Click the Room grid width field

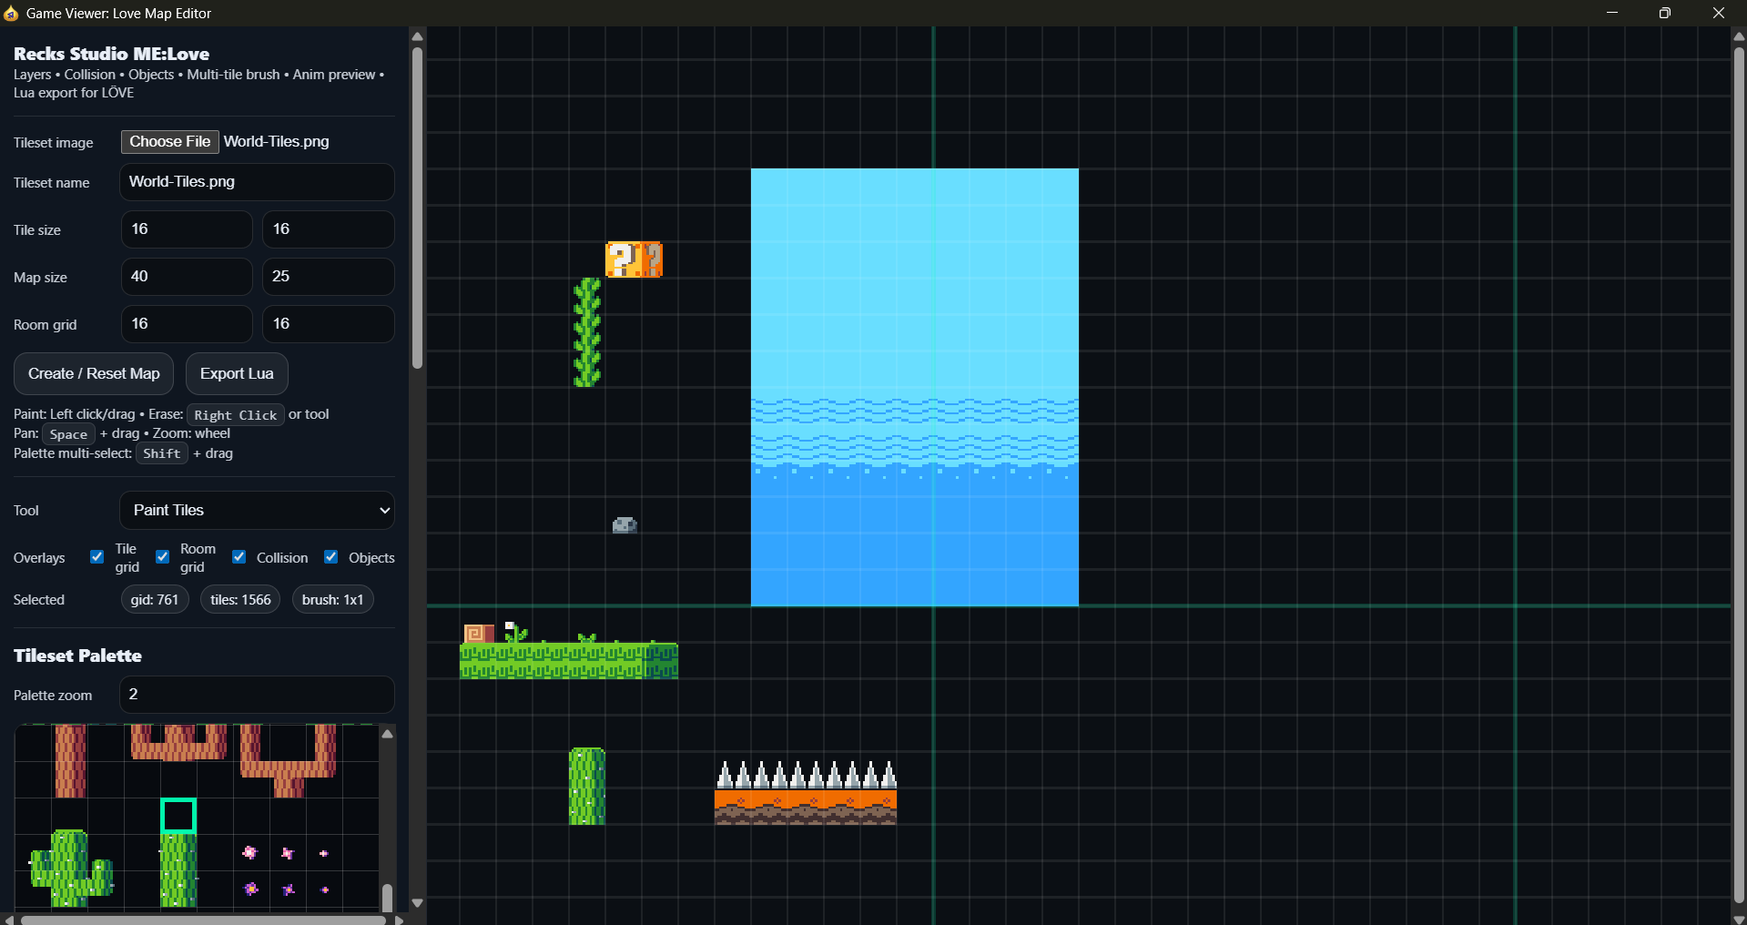(187, 324)
